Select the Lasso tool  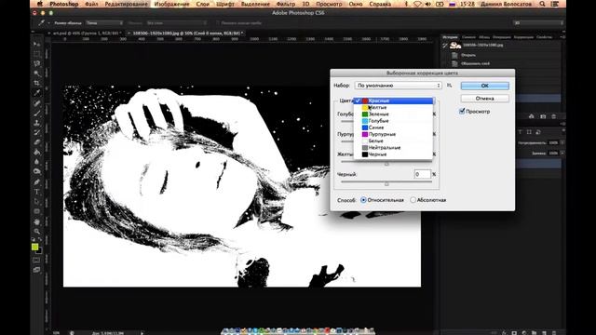pos(37,63)
